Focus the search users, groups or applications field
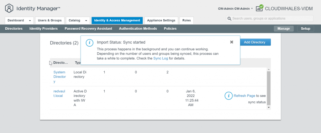This screenshot has height=133, width=321. pos(270,18)
